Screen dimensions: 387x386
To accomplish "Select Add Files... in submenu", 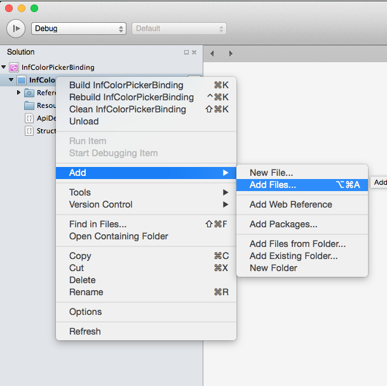I will click(x=302, y=185).
